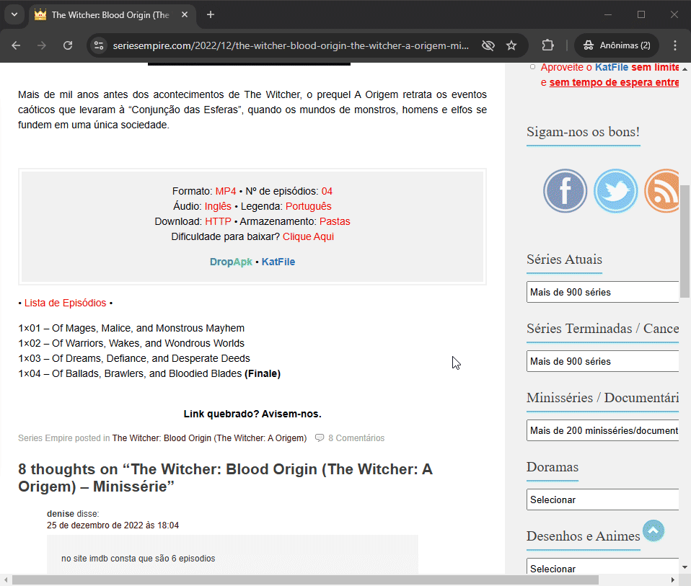
Task: Click the comment bubble icon
Action: 320,438
